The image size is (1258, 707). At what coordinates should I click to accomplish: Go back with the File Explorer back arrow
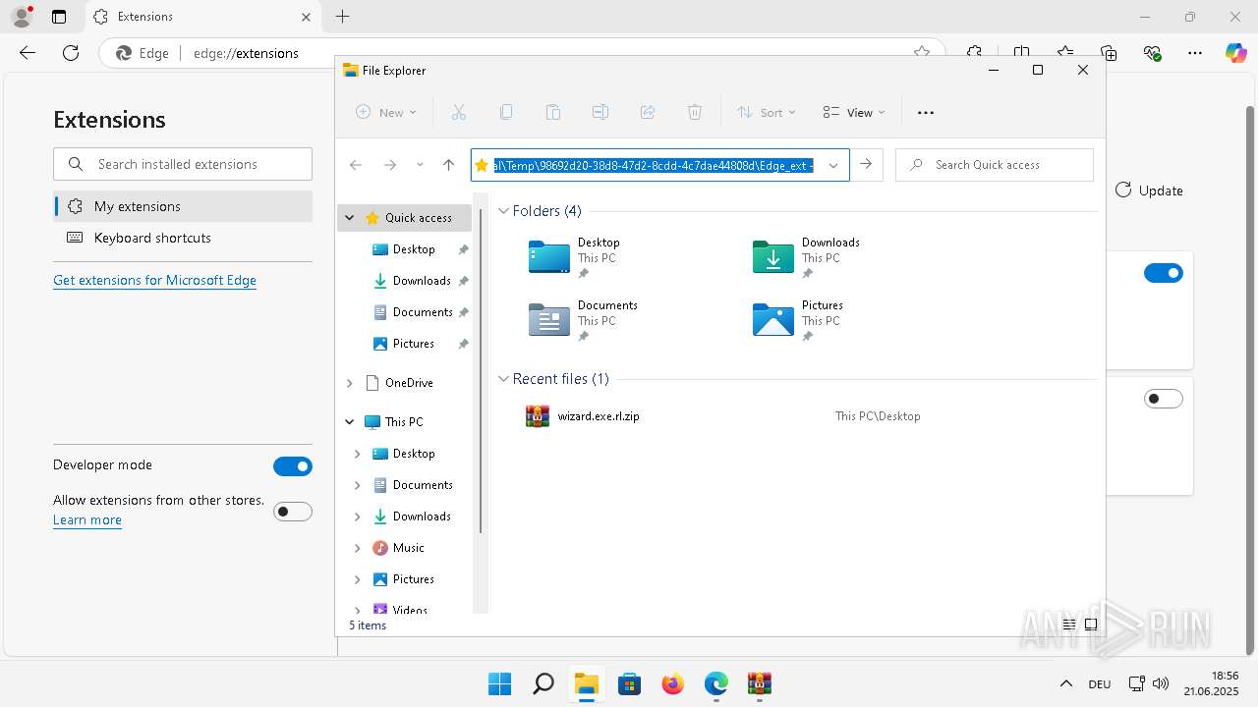point(356,165)
